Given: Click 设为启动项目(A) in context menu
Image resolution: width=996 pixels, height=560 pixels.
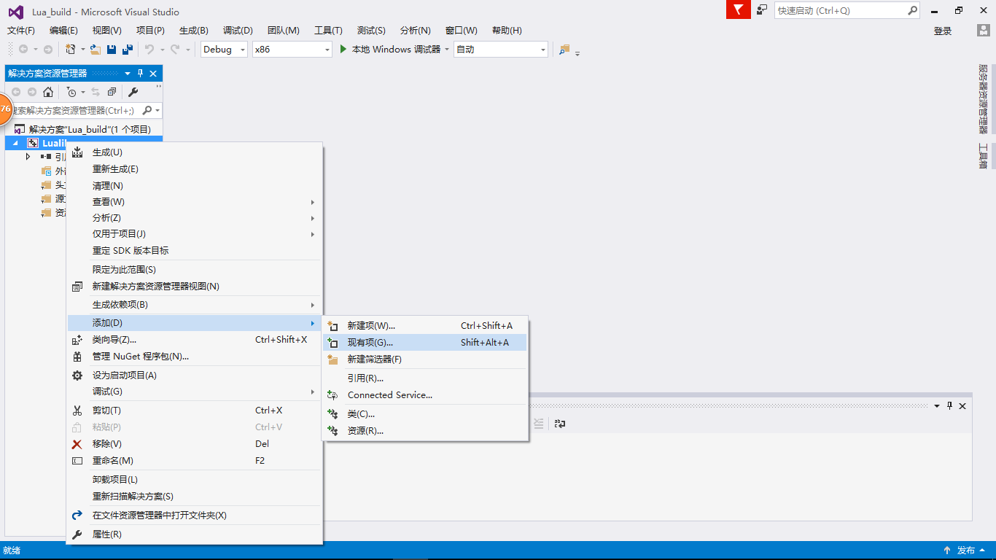Looking at the screenshot, I should point(194,376).
